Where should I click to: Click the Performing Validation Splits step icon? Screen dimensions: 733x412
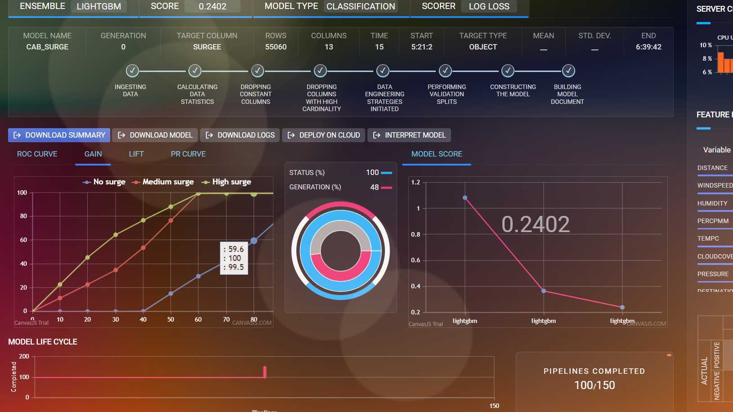tap(445, 71)
